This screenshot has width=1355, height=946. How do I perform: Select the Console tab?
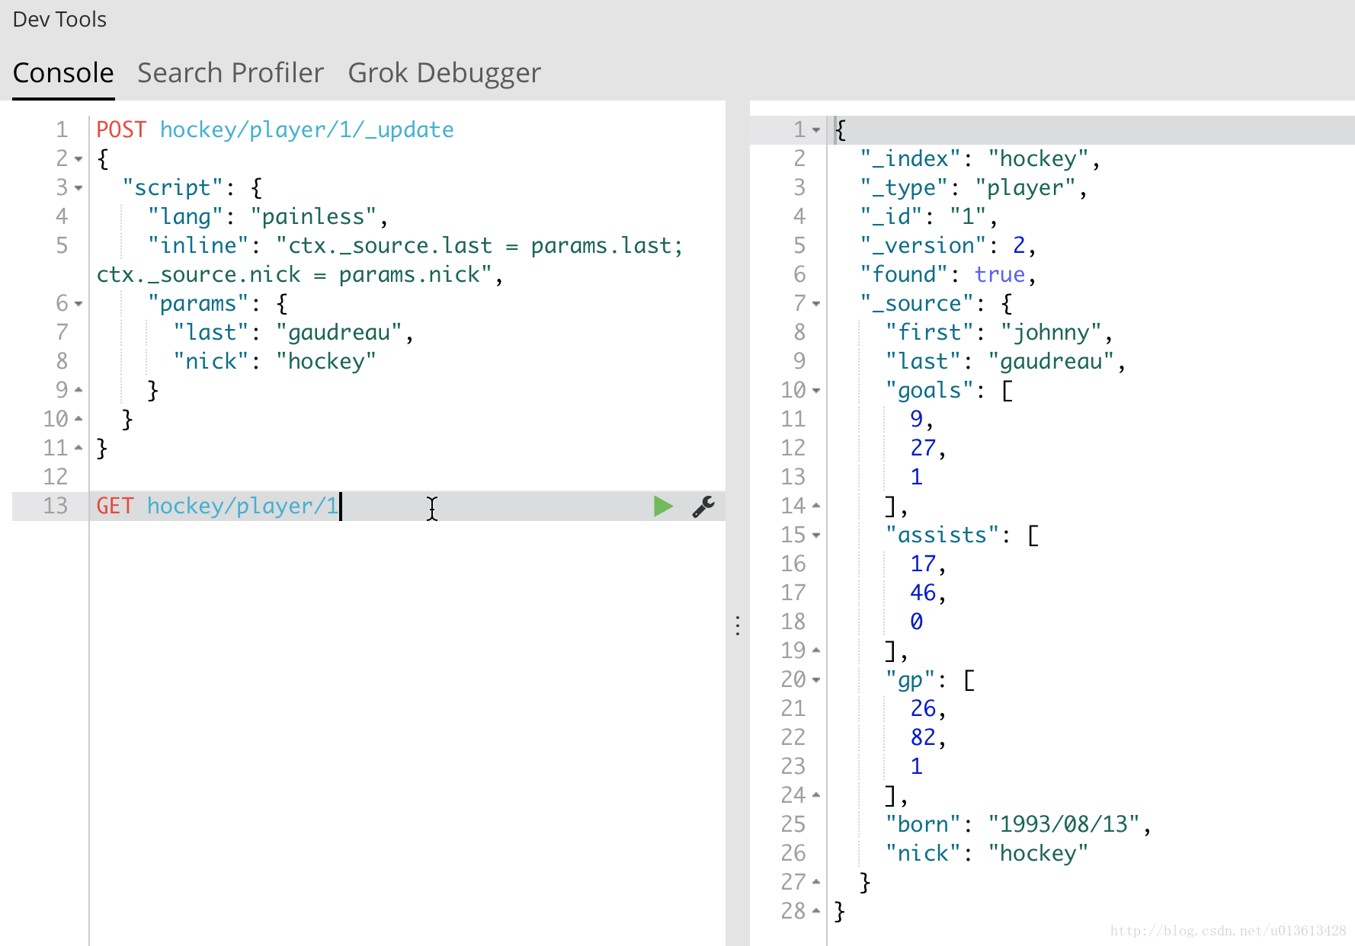(x=63, y=73)
